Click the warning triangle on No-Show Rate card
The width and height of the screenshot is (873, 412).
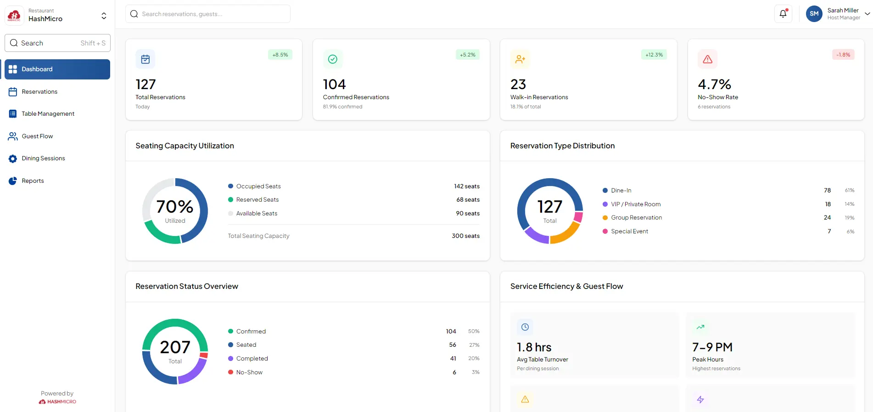tap(707, 59)
